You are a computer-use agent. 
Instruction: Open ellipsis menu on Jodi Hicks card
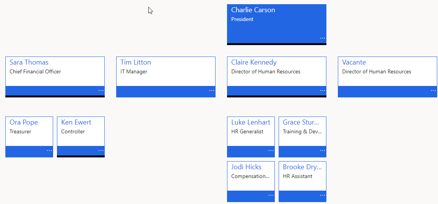point(271,195)
